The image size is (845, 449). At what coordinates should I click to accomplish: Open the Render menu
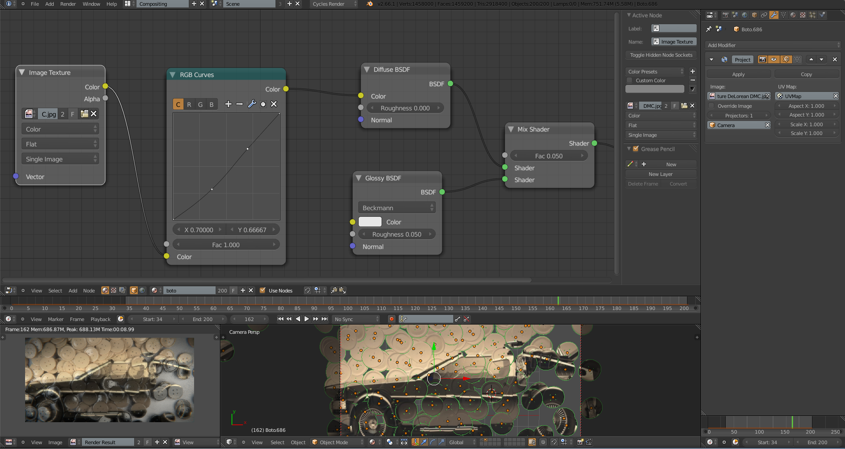(x=68, y=4)
